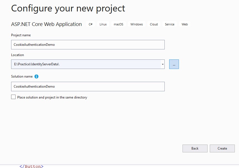This screenshot has height=168, width=239.
Task: Click the Project name label
Action: (x=21, y=35)
